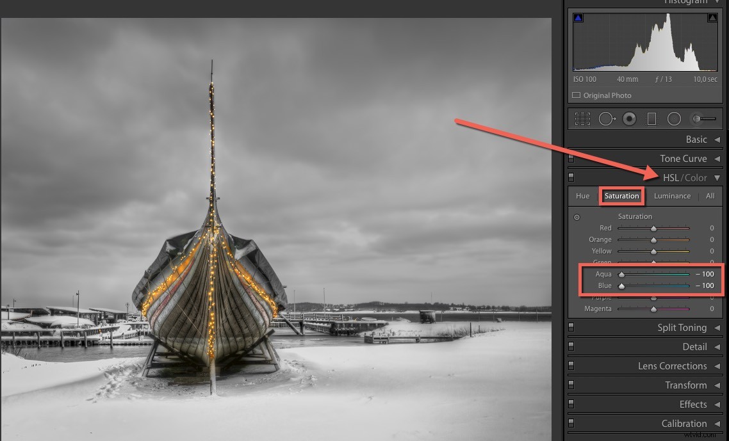Screen dimensions: 729x441
Task: Open the Red Eye Correction tool
Action: (629, 118)
